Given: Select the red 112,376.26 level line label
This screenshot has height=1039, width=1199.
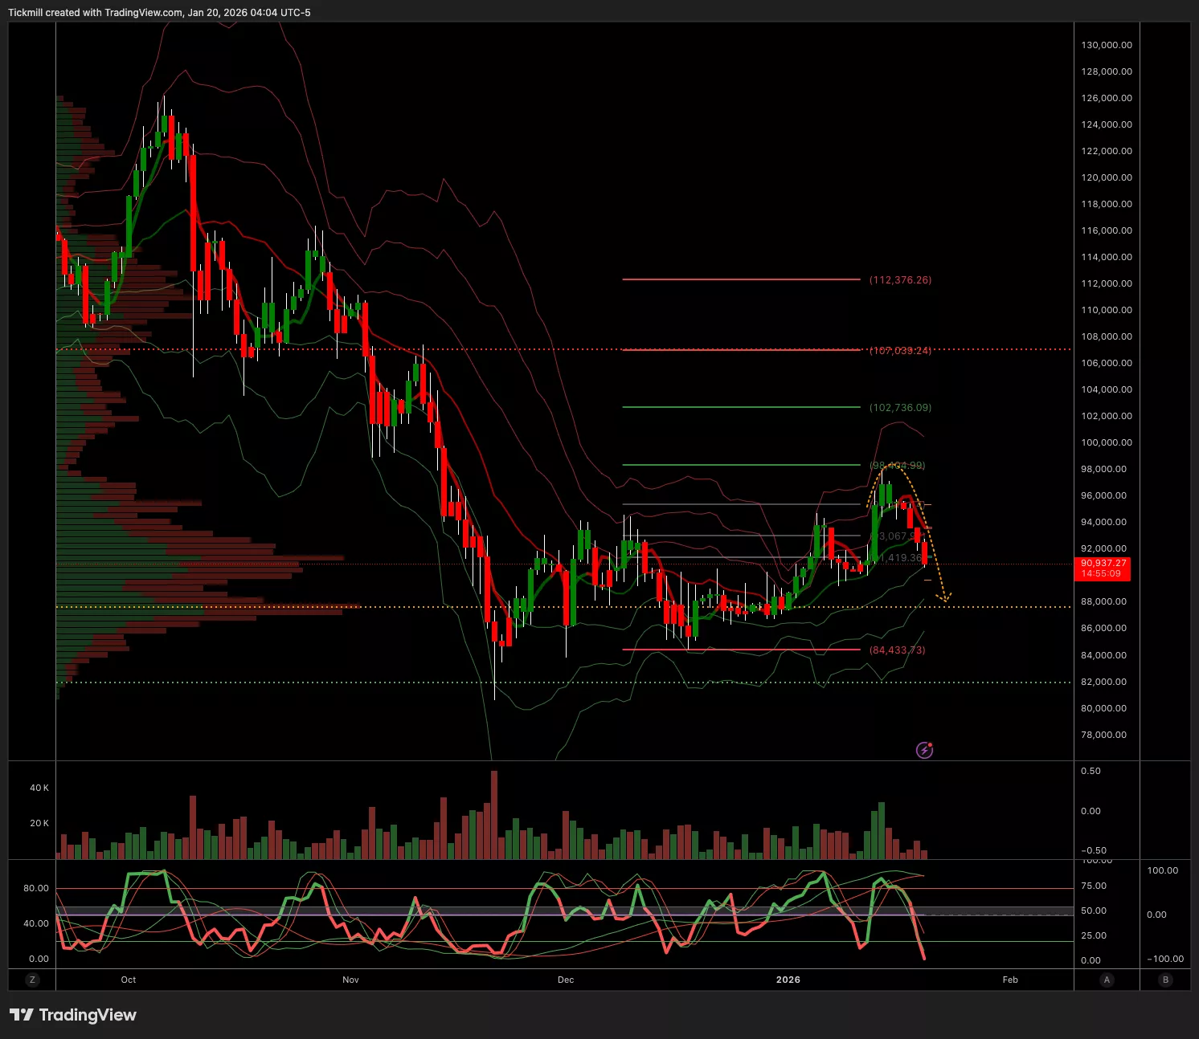Looking at the screenshot, I should [x=900, y=280].
